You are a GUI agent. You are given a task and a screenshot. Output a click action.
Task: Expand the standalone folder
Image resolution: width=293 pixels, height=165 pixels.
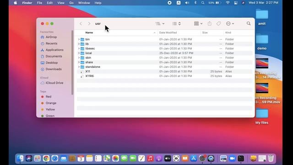coord(79,67)
